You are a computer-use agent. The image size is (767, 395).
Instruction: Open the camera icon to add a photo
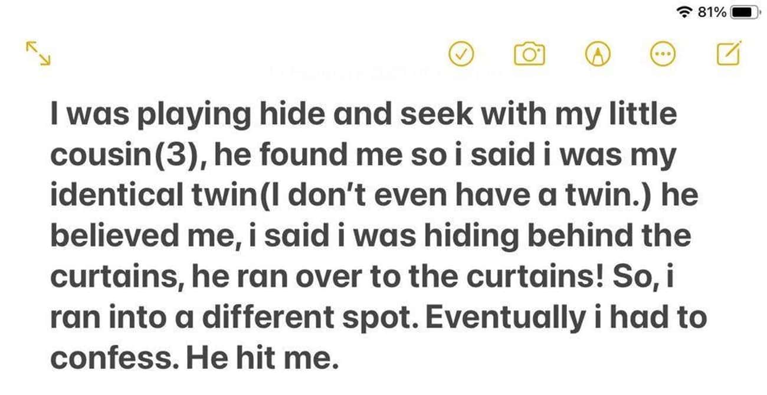click(x=529, y=55)
